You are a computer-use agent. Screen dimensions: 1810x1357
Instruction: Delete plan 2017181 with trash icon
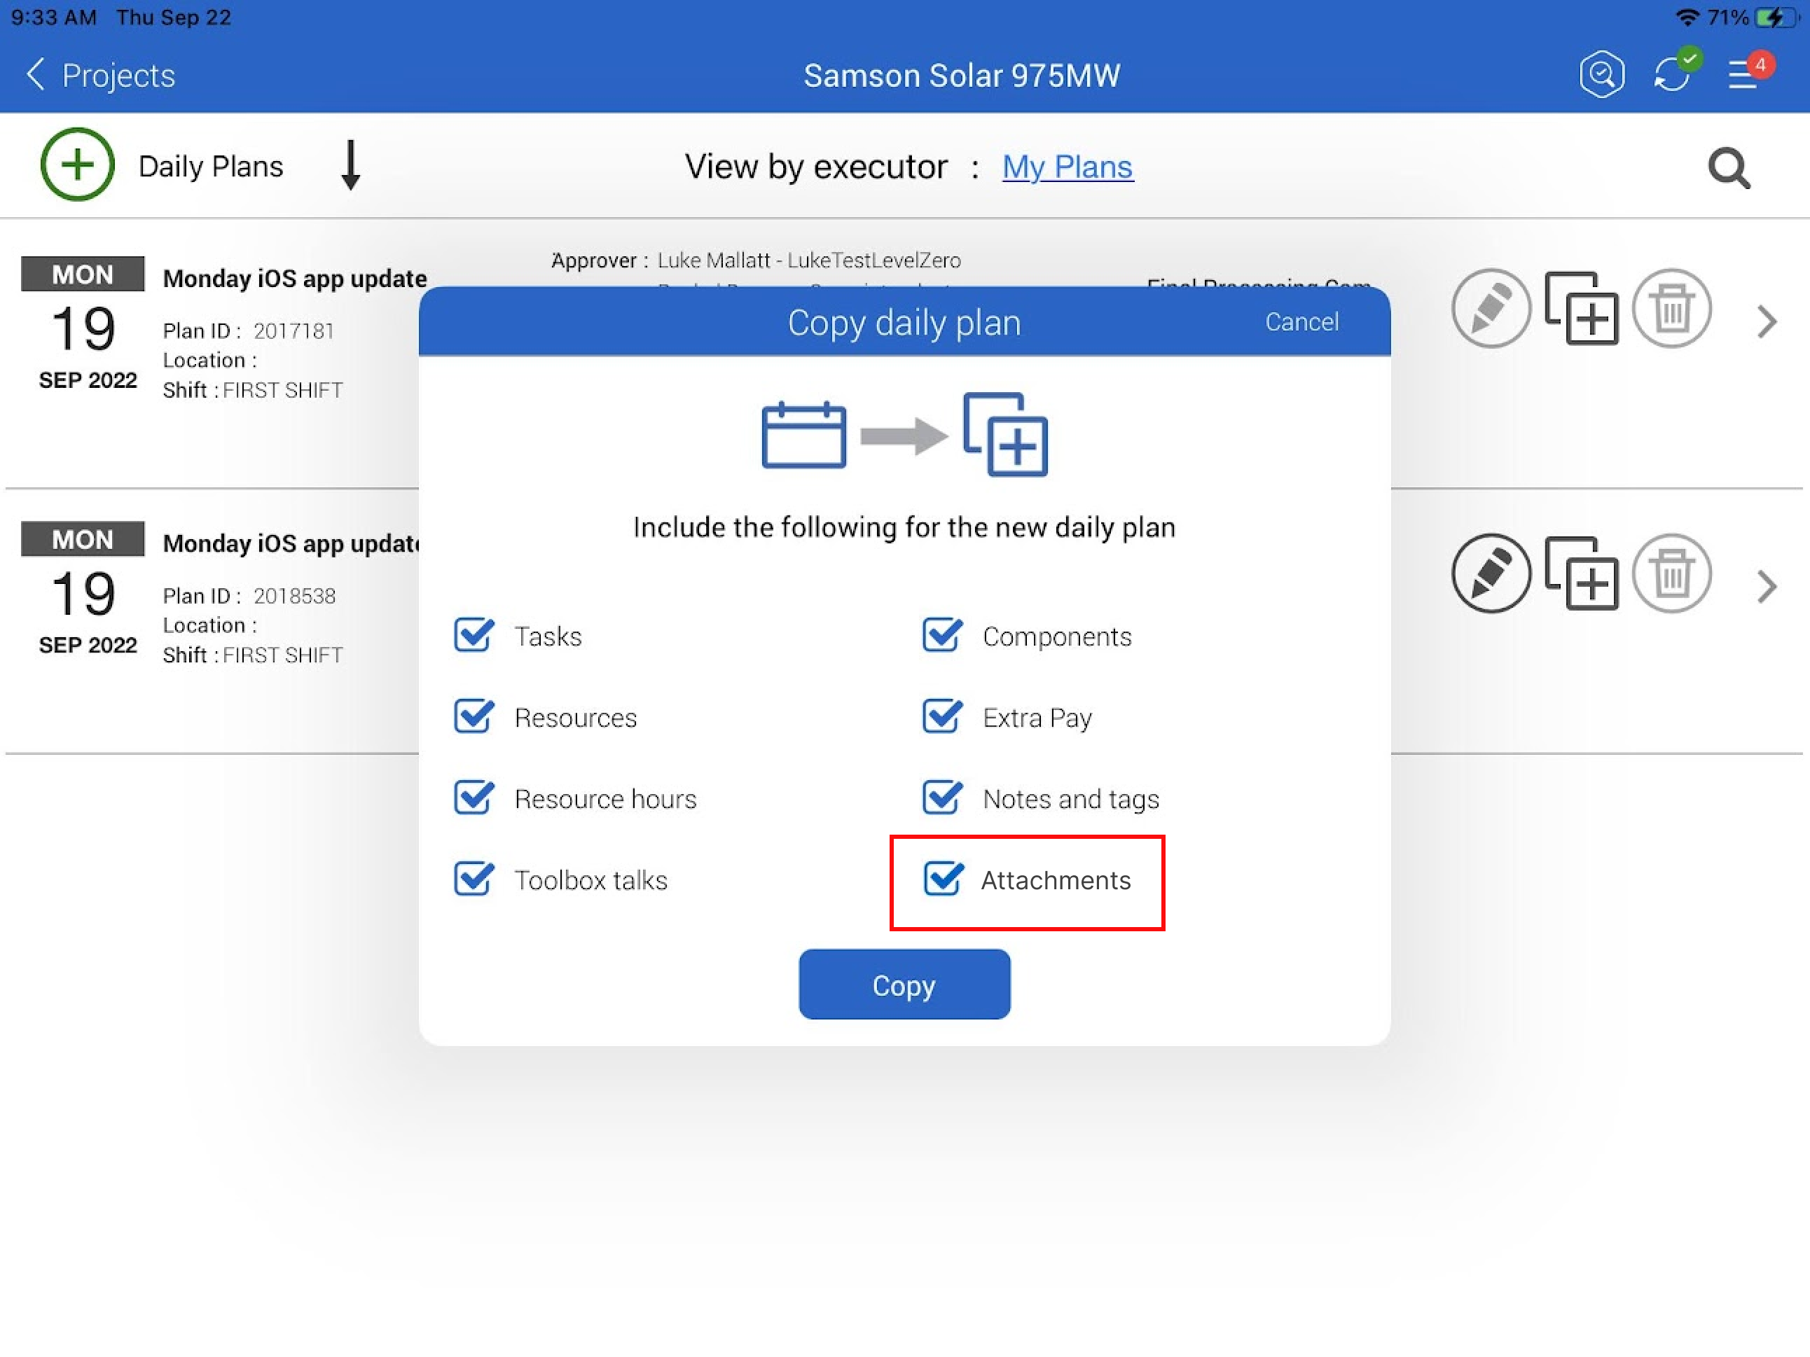tap(1671, 308)
